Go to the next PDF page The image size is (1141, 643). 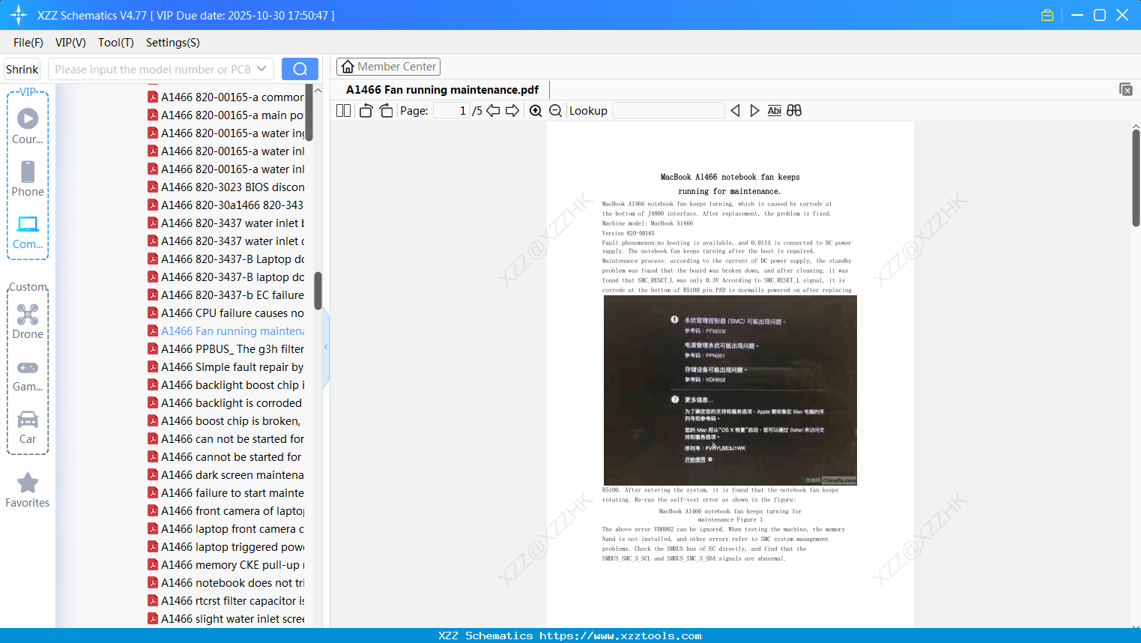pyautogui.click(x=512, y=111)
